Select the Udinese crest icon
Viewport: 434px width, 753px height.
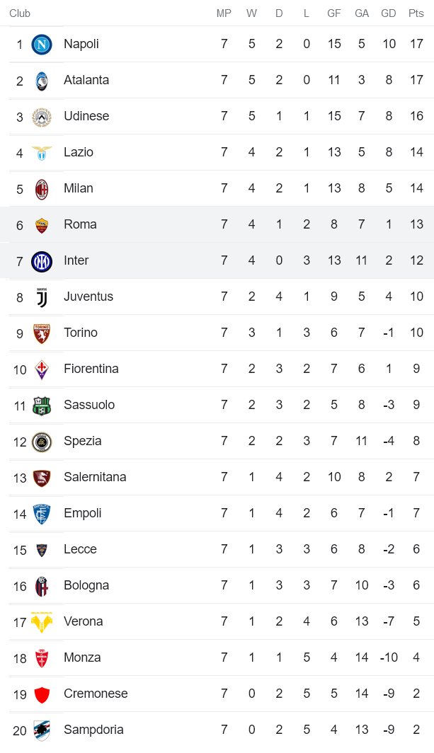pos(42,117)
